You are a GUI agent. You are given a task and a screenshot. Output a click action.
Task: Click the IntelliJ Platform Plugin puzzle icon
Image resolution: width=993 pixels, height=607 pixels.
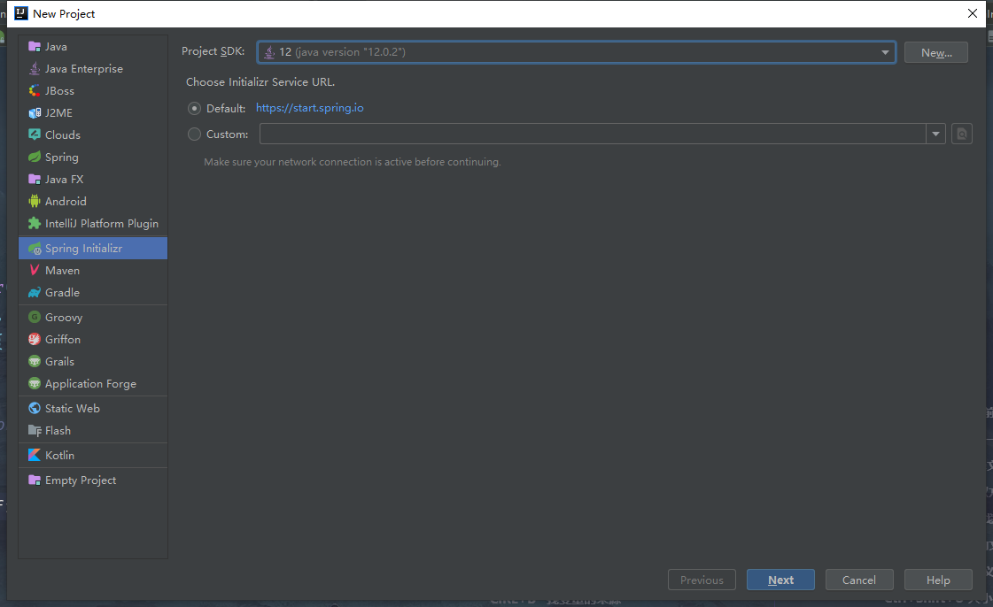point(35,223)
